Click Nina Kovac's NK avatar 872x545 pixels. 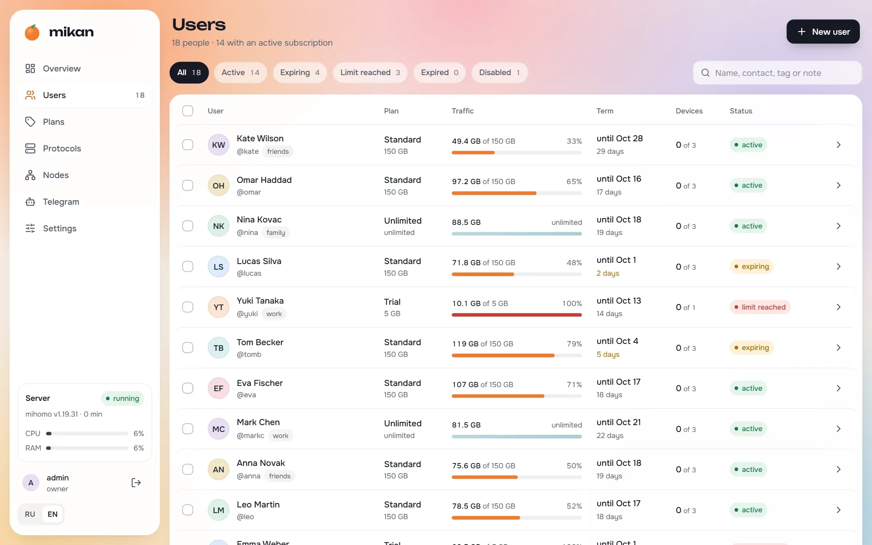pos(218,226)
